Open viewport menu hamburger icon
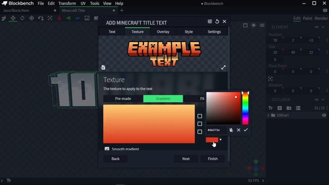Viewport: 329px width, 185px height. pyautogui.click(x=262, y=25)
